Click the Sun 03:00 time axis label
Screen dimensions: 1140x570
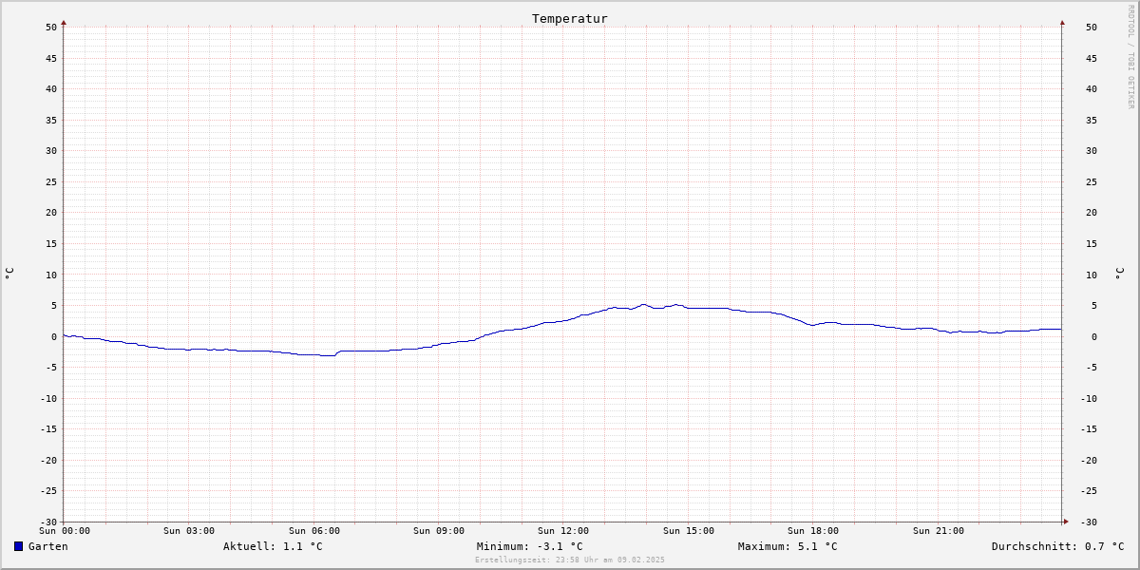click(189, 531)
